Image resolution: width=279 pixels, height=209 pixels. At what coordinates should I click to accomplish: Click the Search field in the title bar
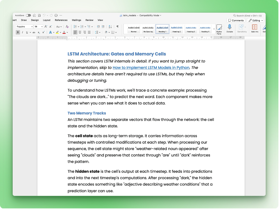[x=247, y=15]
